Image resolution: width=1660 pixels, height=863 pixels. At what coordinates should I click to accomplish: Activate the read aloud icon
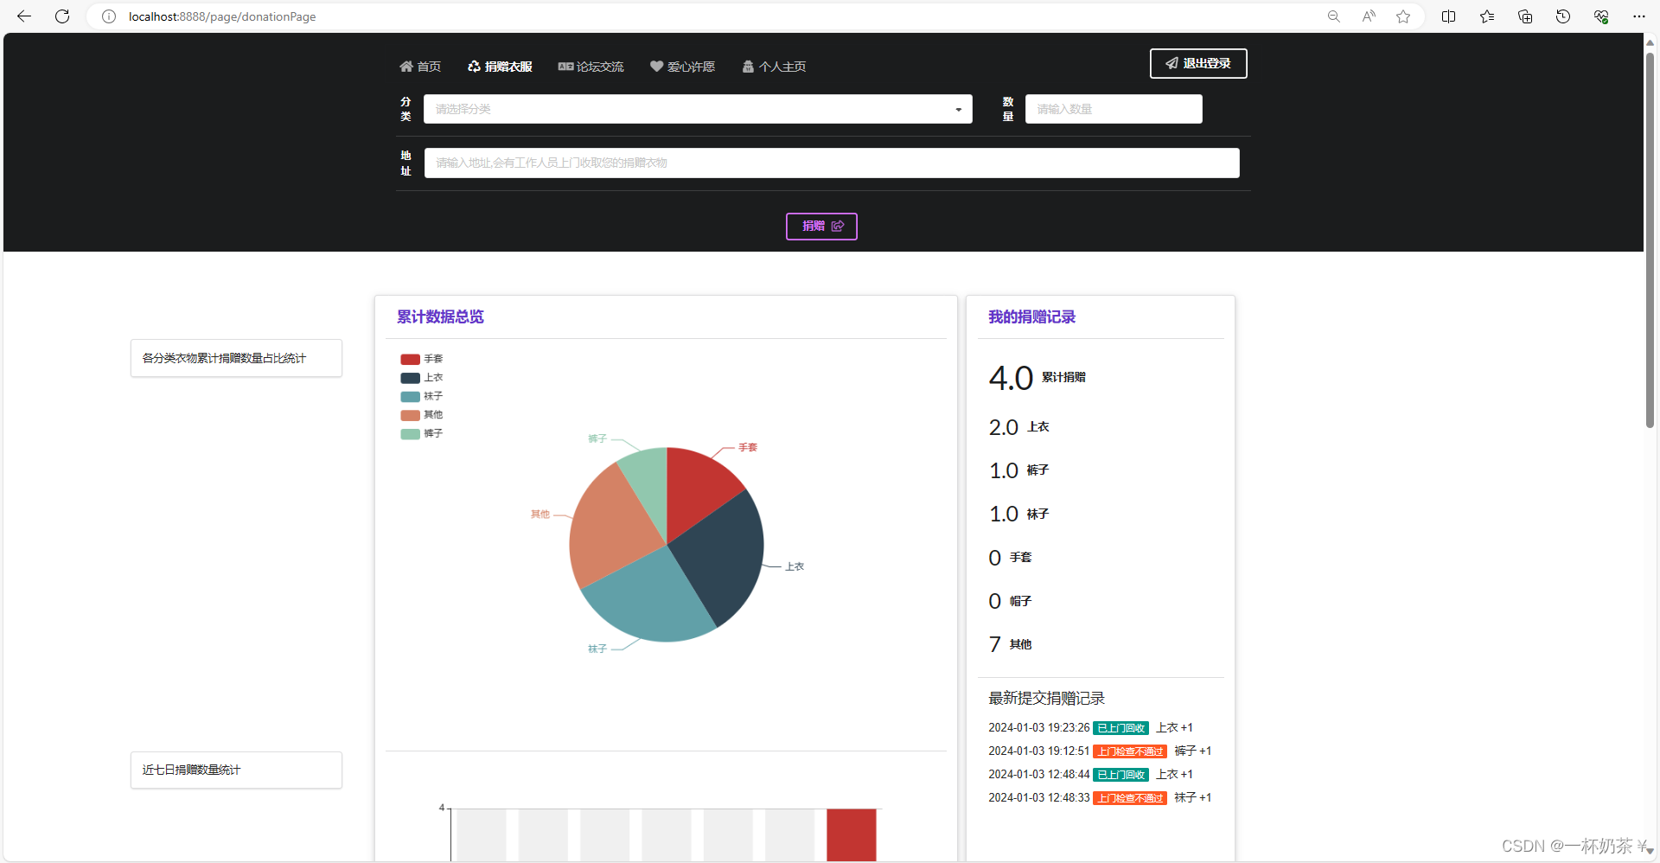[x=1369, y=16]
